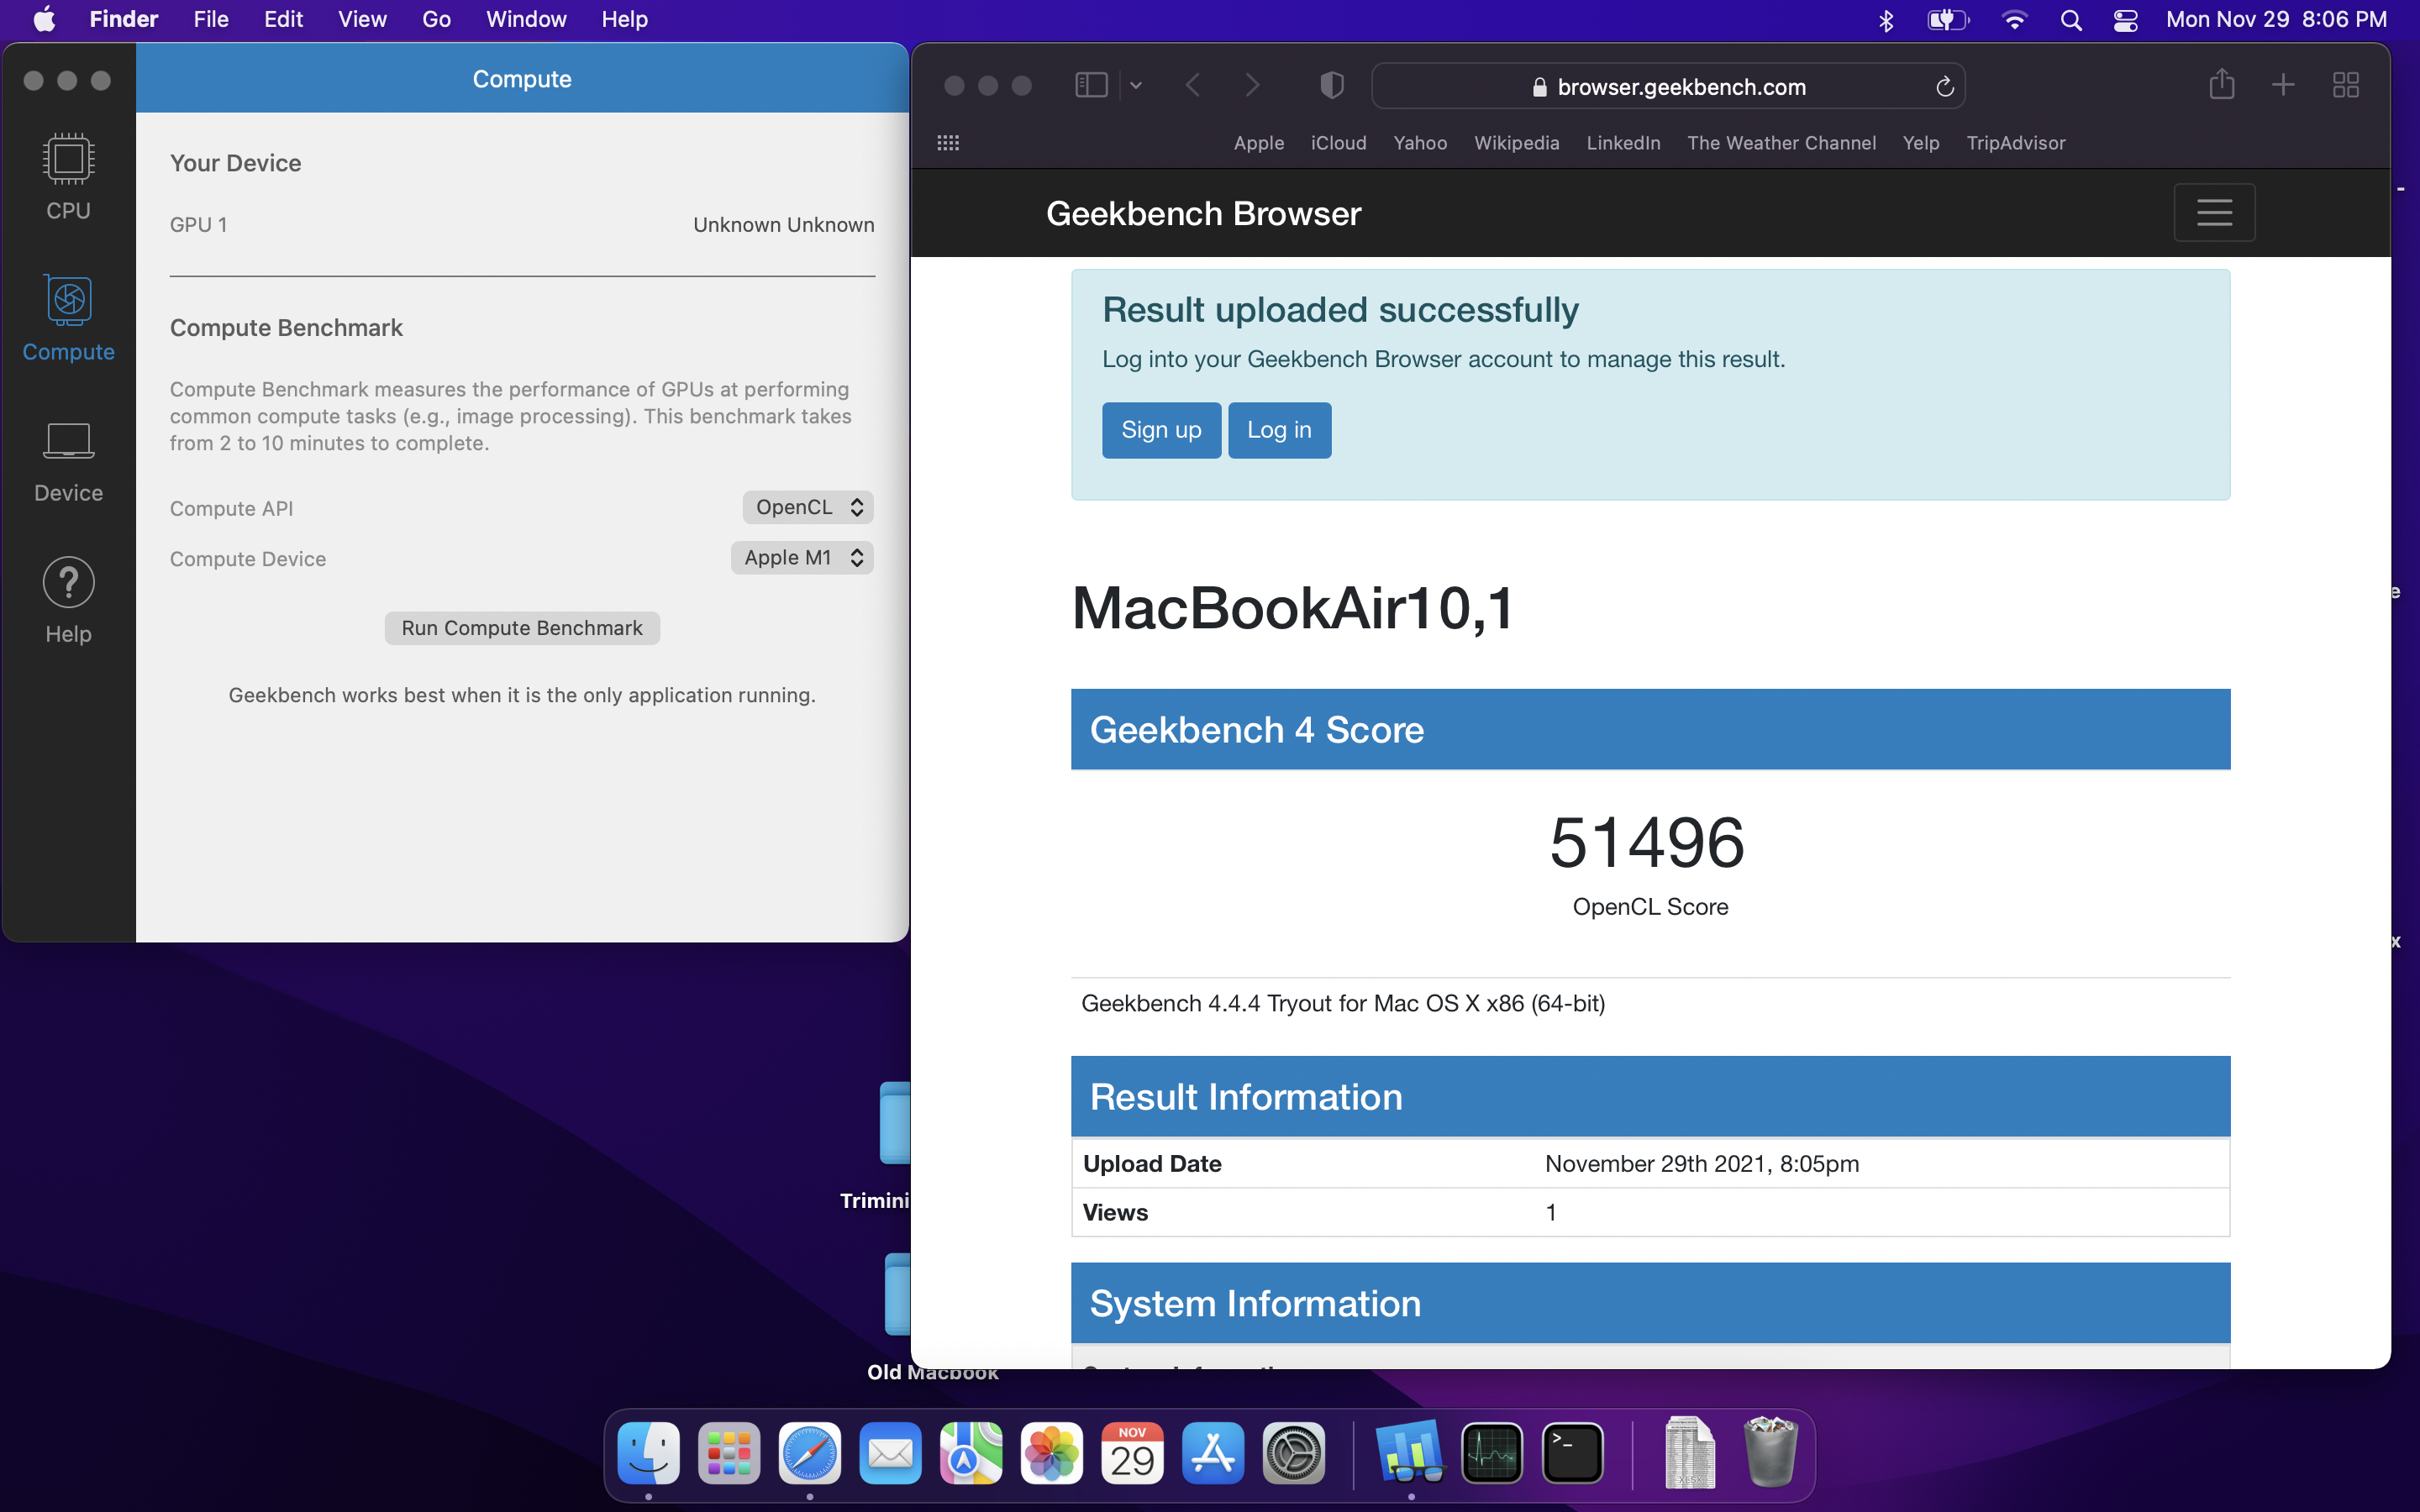The image size is (2420, 1512).
Task: Open Geekbench icon in the Dock
Action: coord(1411,1453)
